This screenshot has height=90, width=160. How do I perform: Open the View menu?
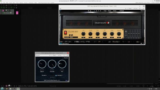click(7, 3)
